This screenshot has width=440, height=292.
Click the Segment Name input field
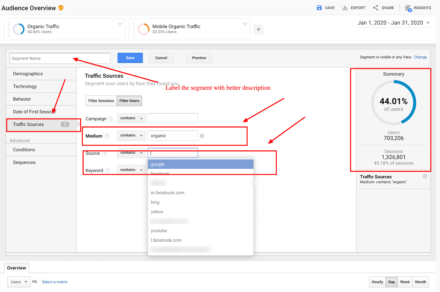(x=60, y=58)
